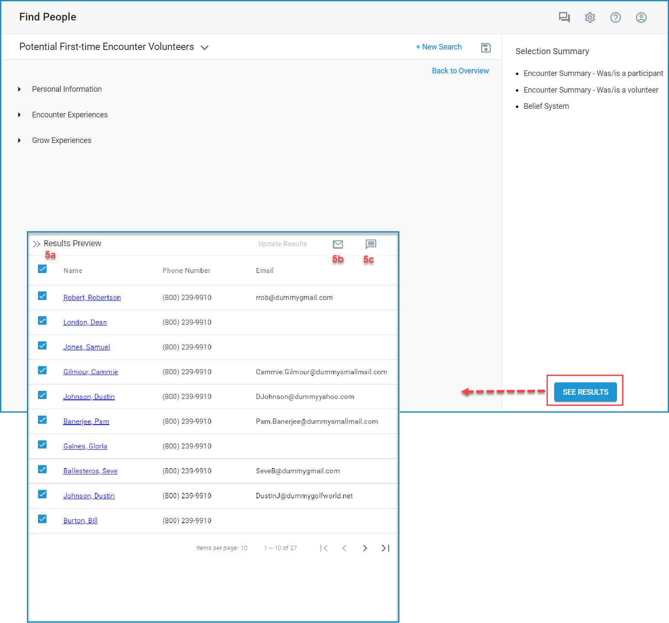This screenshot has height=623, width=669.
Task: Click the Update Results button
Action: point(283,244)
